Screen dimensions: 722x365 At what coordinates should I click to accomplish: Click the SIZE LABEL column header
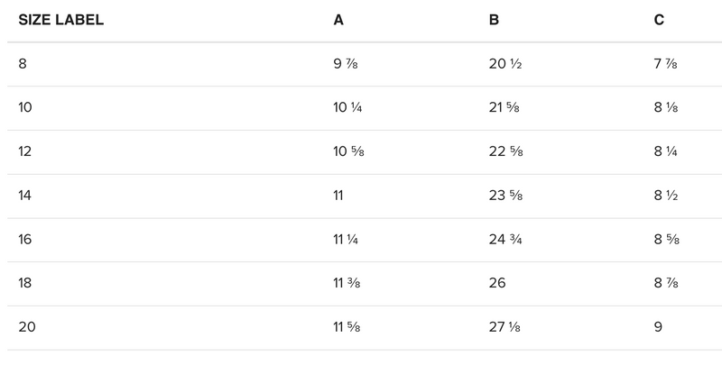[x=61, y=20]
